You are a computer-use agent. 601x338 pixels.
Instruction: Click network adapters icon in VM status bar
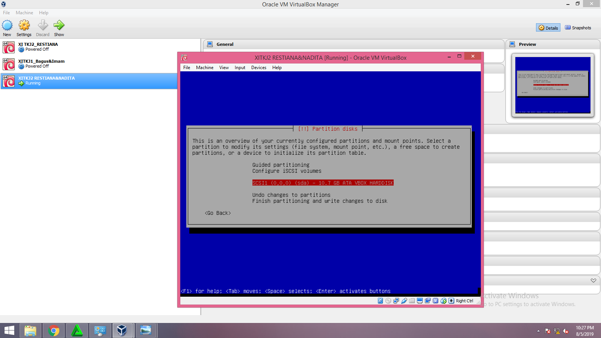[396, 301]
